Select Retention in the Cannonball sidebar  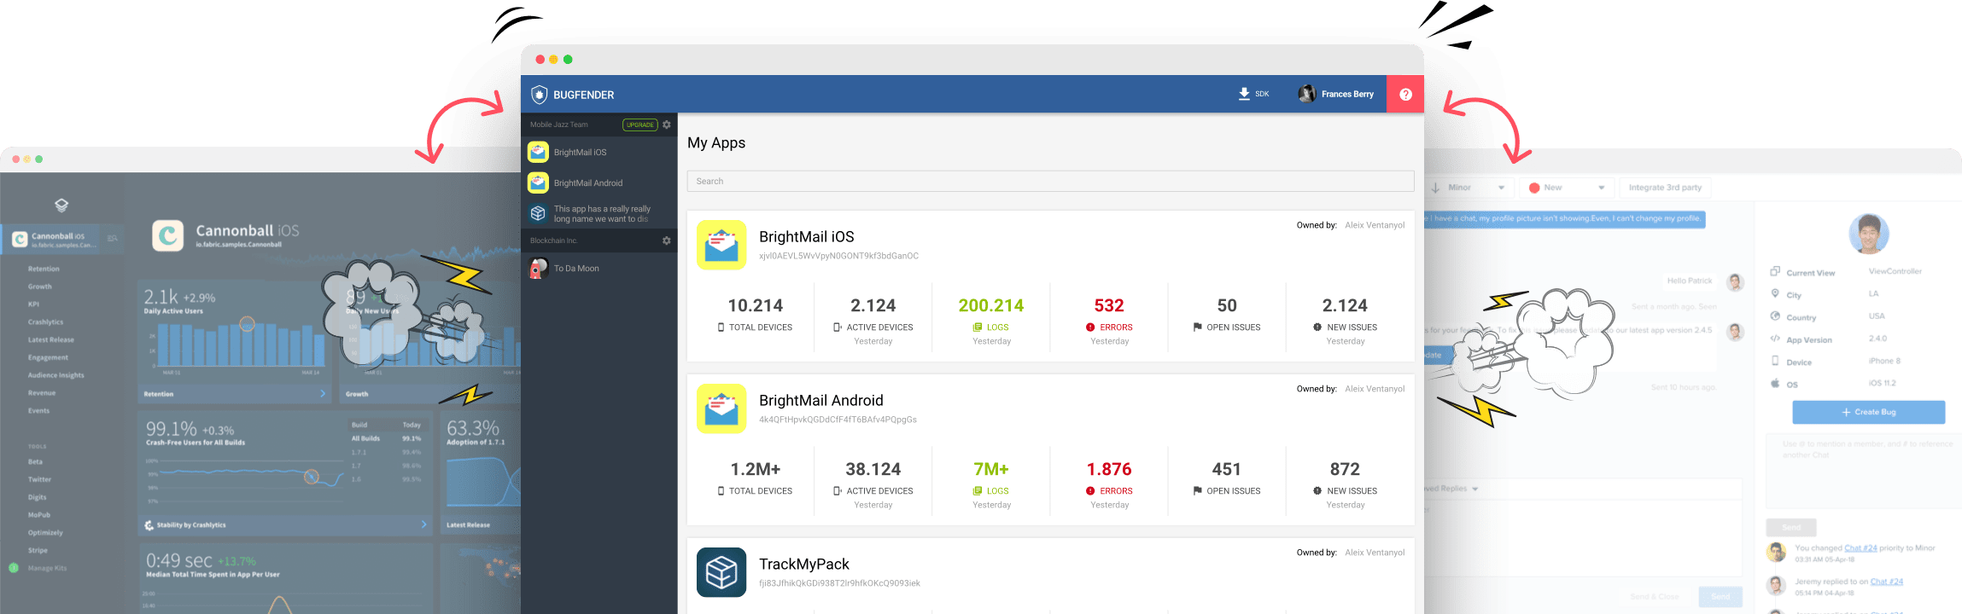coord(44,269)
